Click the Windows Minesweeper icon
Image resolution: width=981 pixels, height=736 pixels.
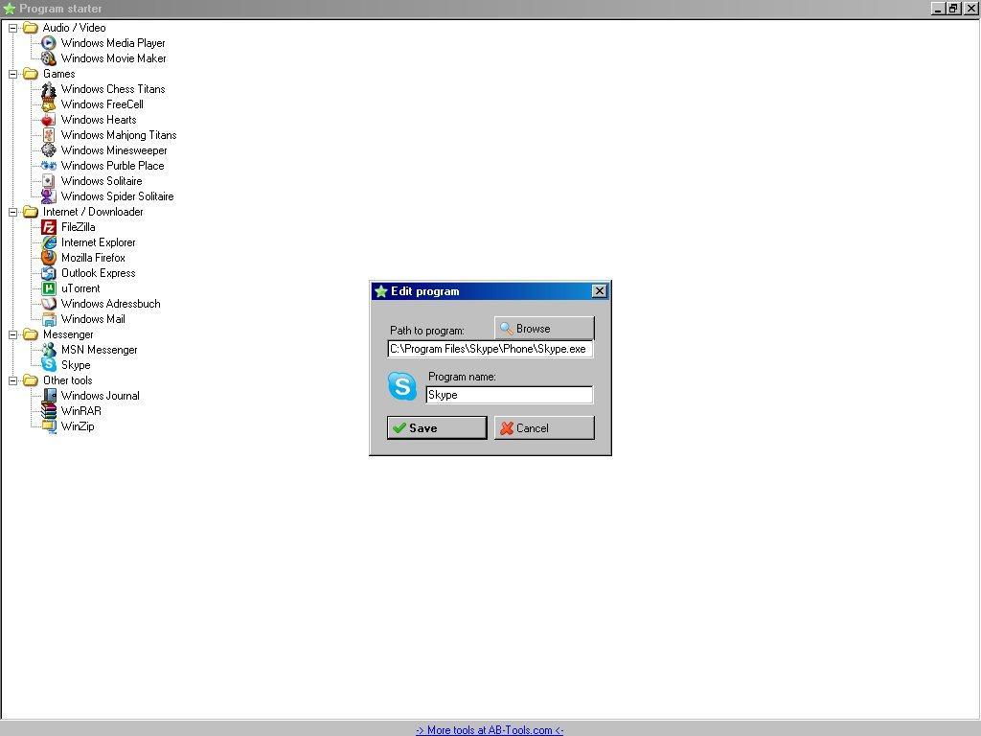[x=49, y=150]
